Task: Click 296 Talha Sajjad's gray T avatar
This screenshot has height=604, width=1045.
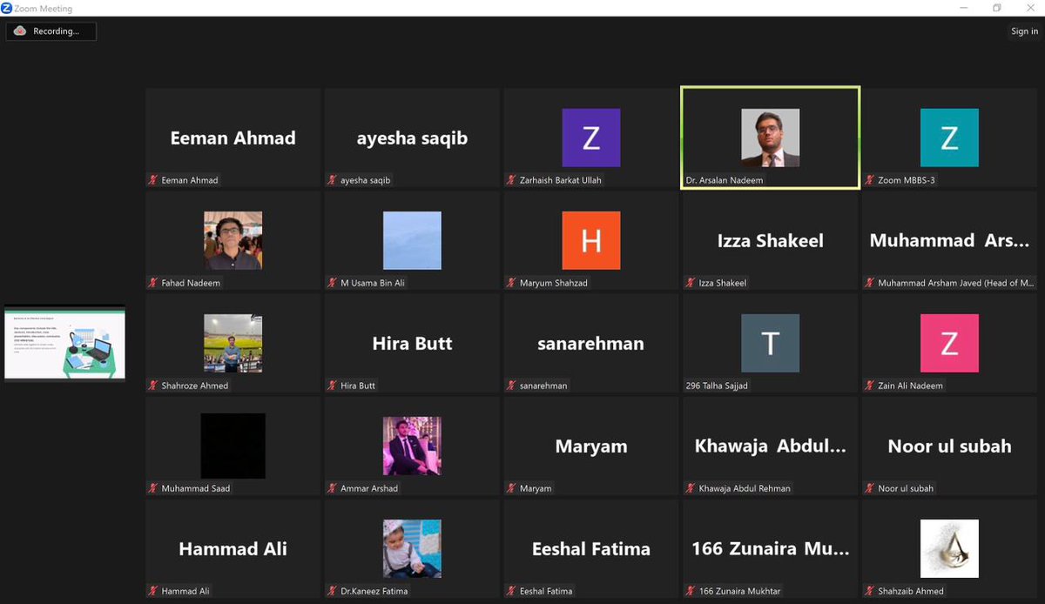Action: pos(771,343)
